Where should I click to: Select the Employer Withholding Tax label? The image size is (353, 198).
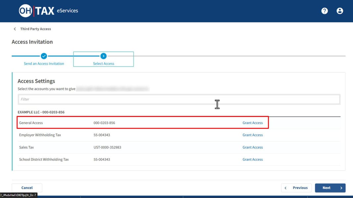tap(40, 135)
